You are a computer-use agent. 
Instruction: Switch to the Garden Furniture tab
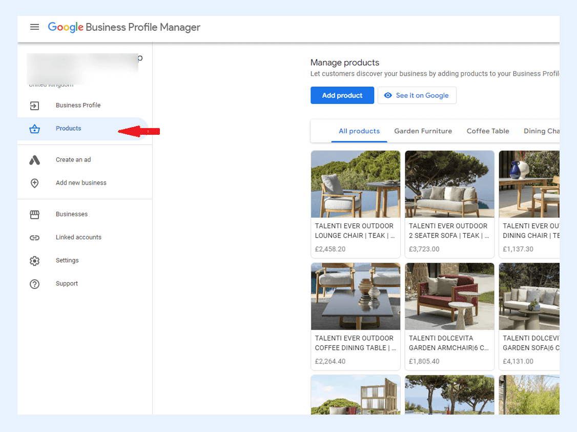tap(423, 131)
